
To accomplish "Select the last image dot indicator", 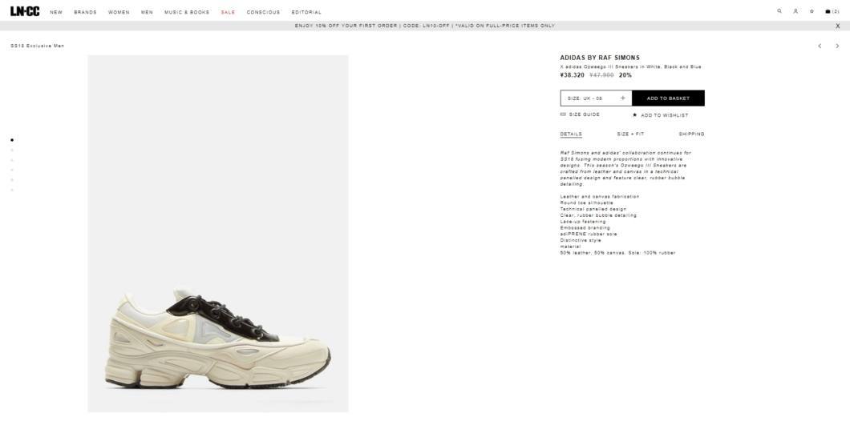I will click(12, 190).
